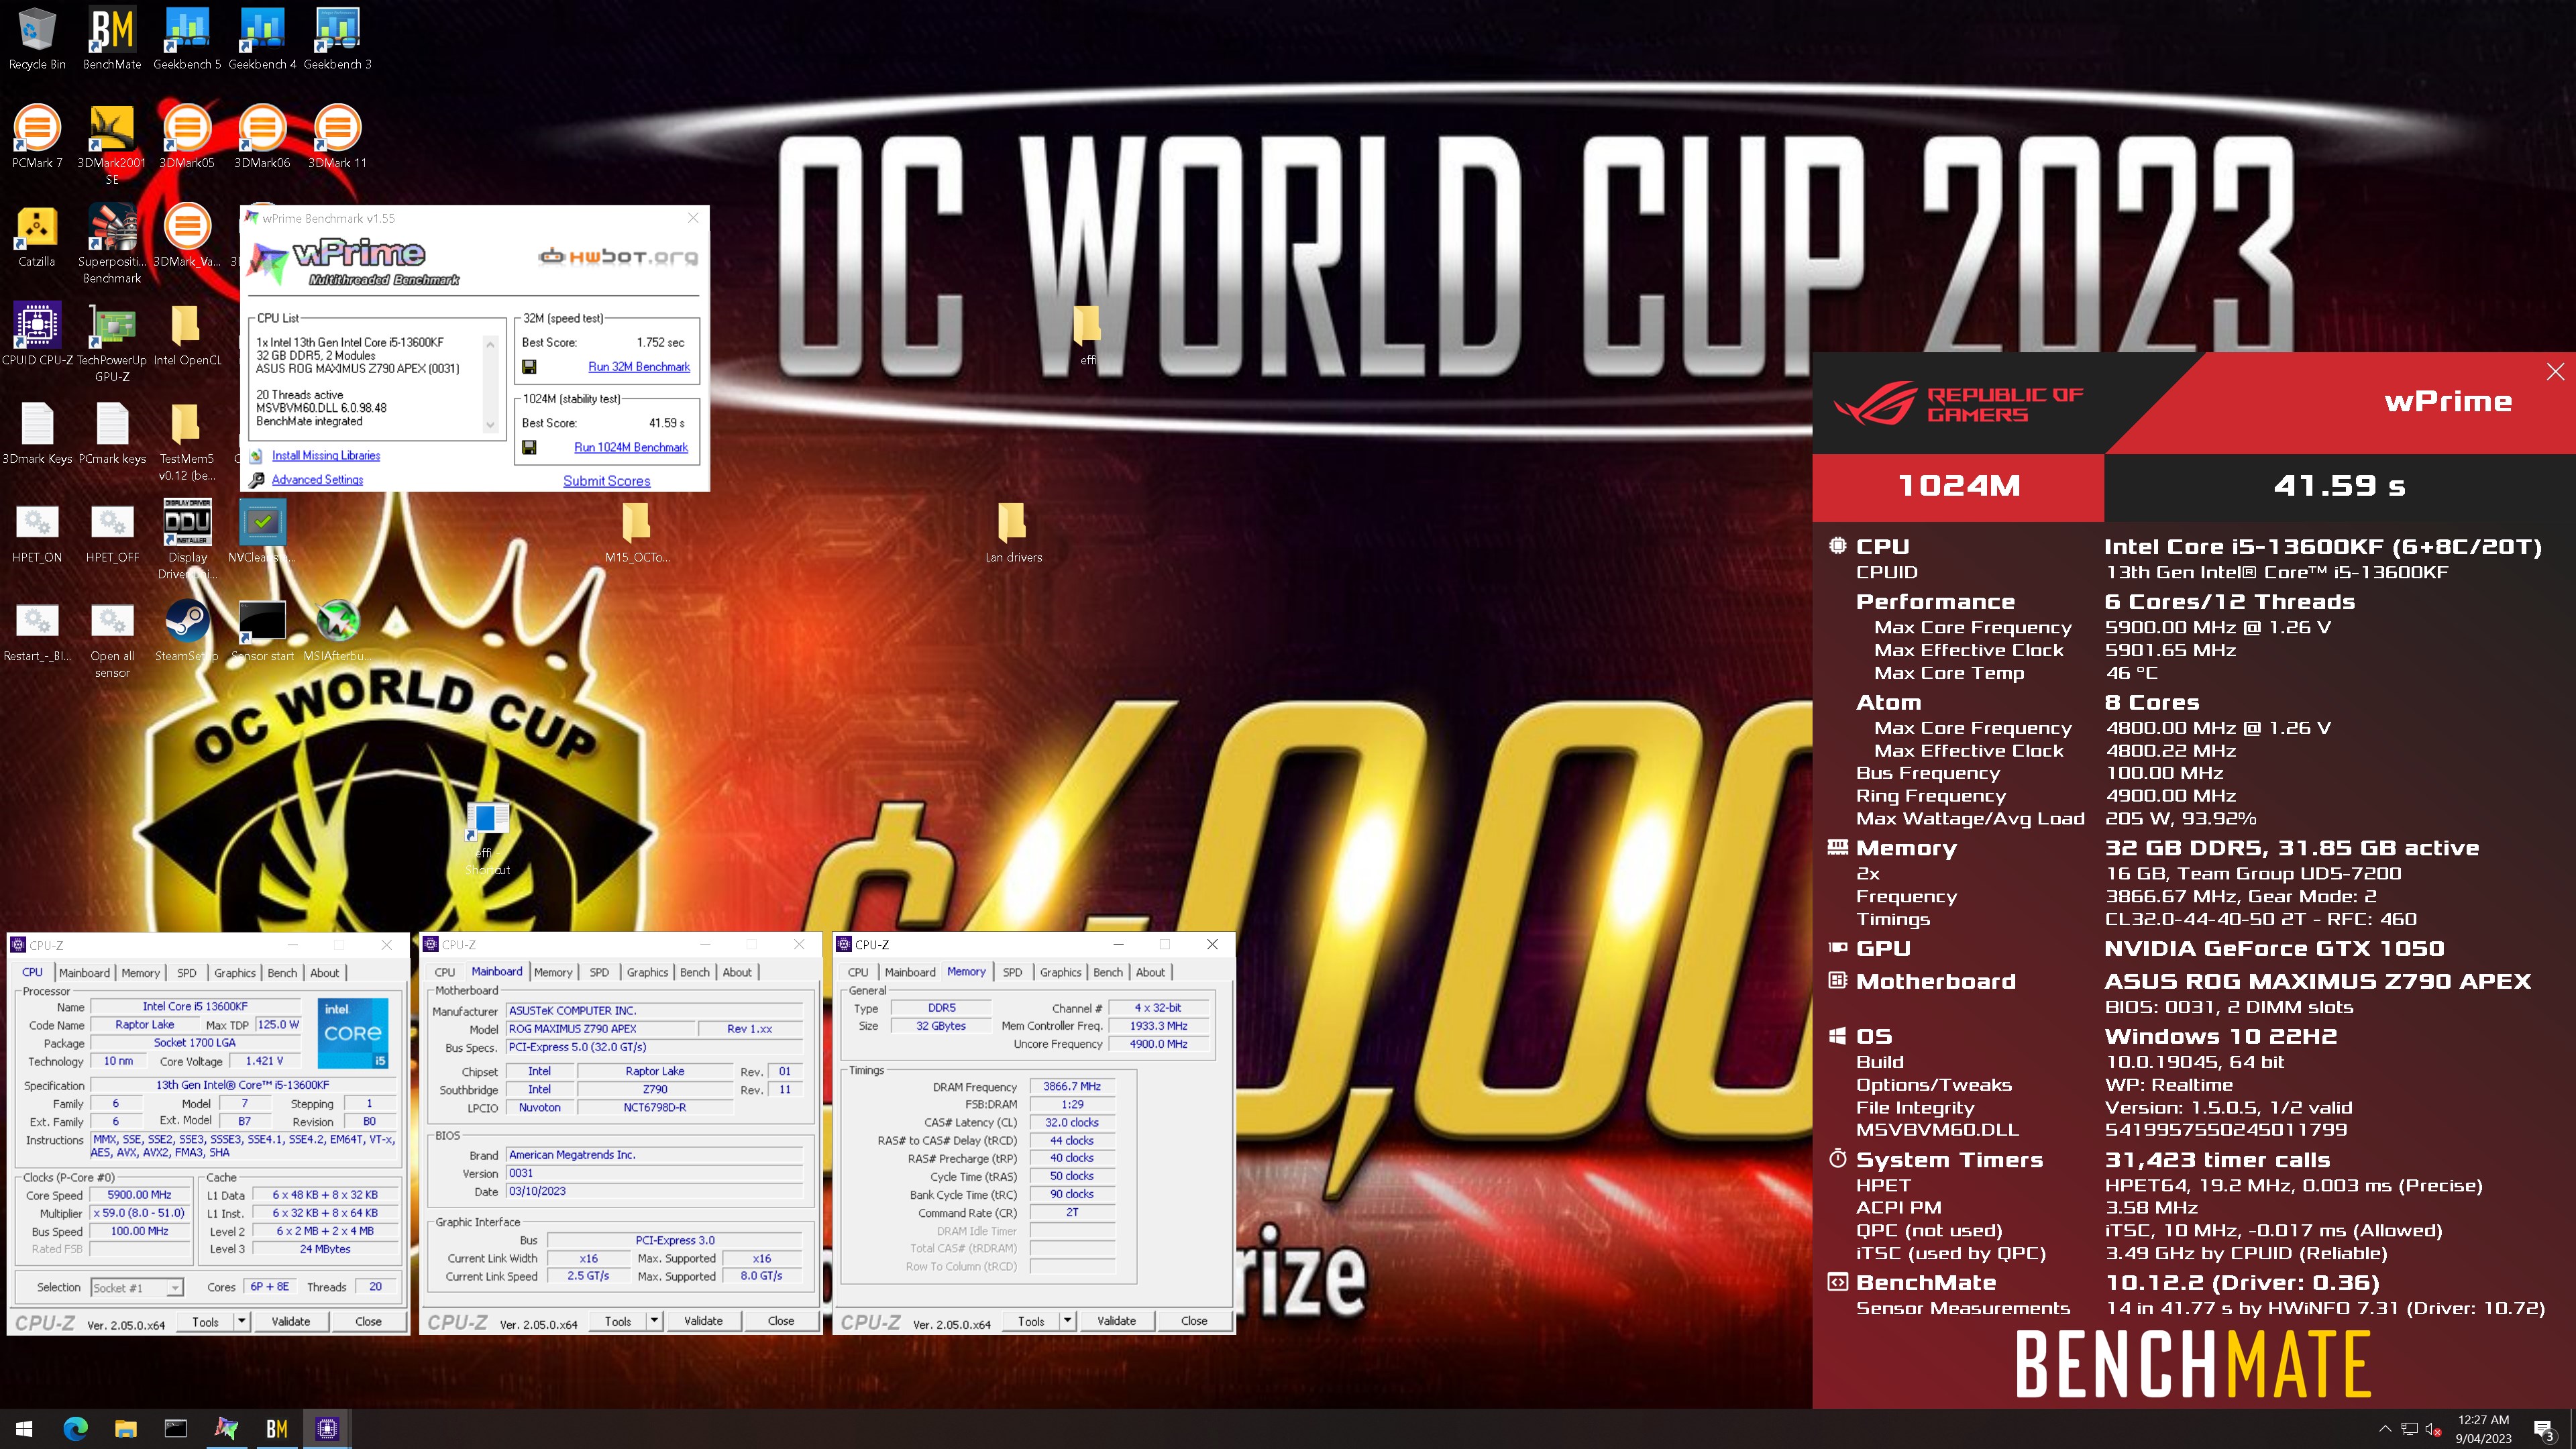Expand the Socket #1 selection dropdown
The image size is (2576, 1449).
coord(175,1288)
